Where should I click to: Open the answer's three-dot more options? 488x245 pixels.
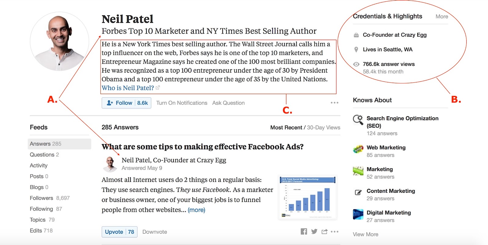coord(335,232)
